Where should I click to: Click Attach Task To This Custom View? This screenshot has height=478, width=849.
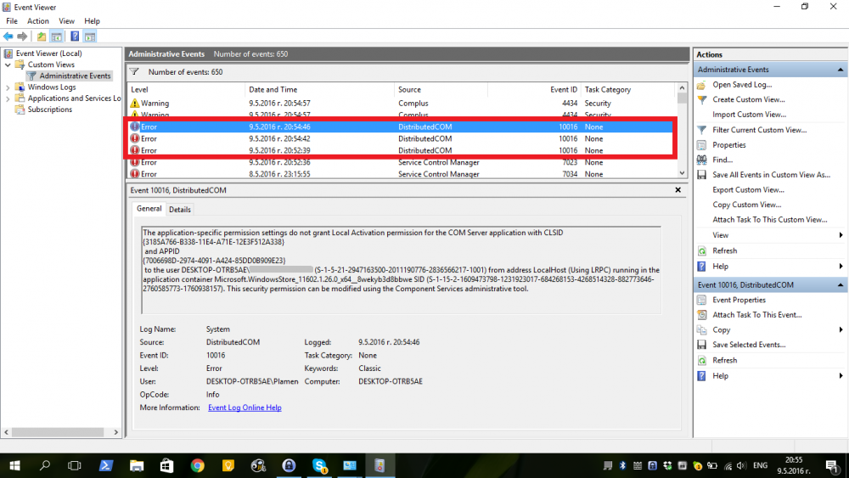770,220
